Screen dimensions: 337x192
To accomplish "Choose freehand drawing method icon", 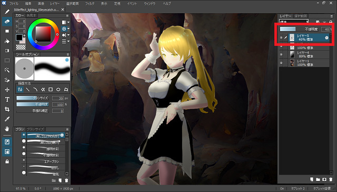I will 20,89.
